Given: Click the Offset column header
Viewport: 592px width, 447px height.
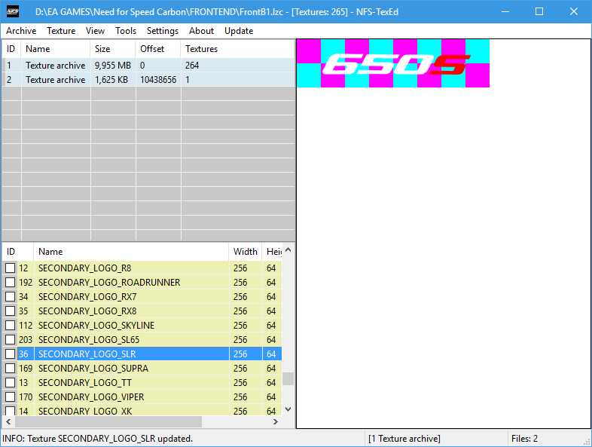Looking at the screenshot, I should coord(152,49).
